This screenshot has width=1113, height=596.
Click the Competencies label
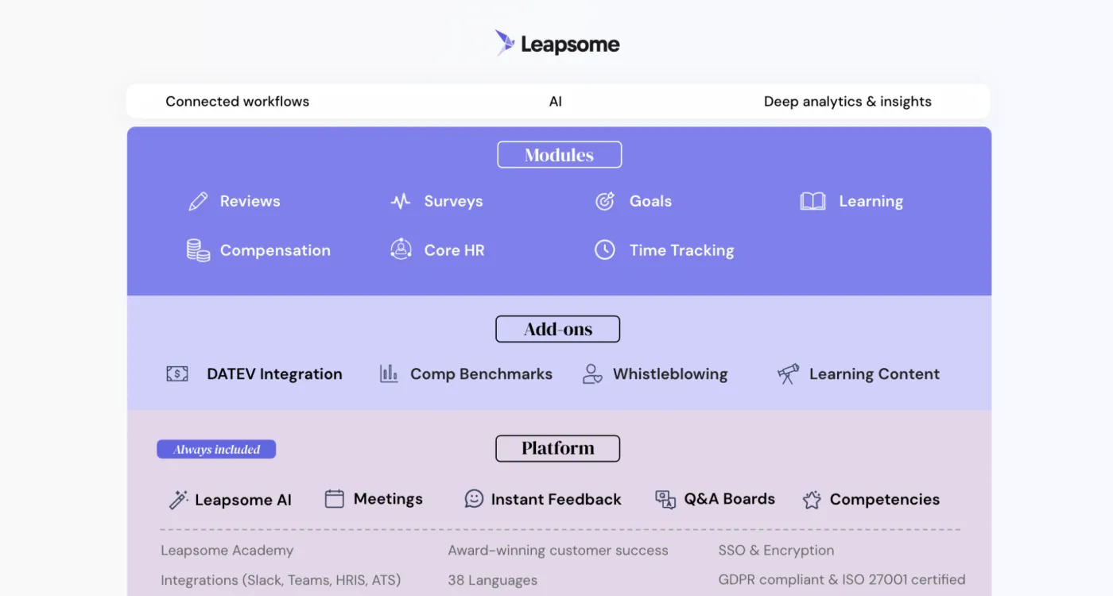(x=884, y=499)
